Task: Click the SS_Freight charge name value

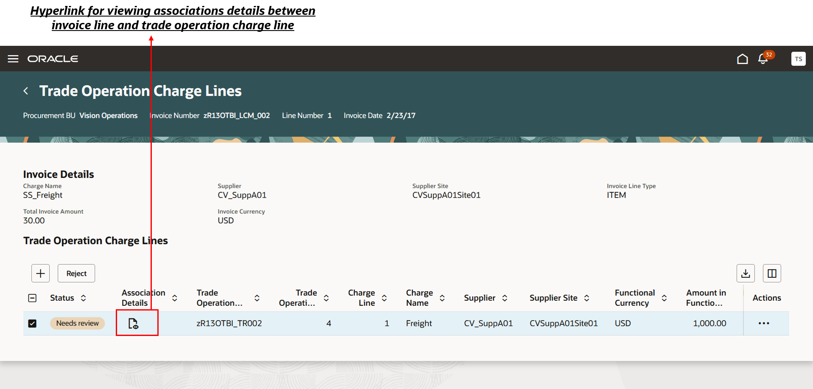Action: (x=43, y=195)
